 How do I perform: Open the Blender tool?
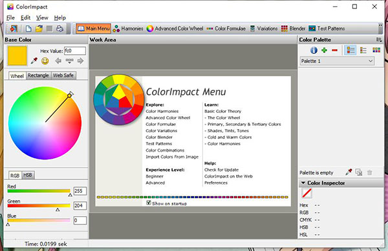point(293,28)
